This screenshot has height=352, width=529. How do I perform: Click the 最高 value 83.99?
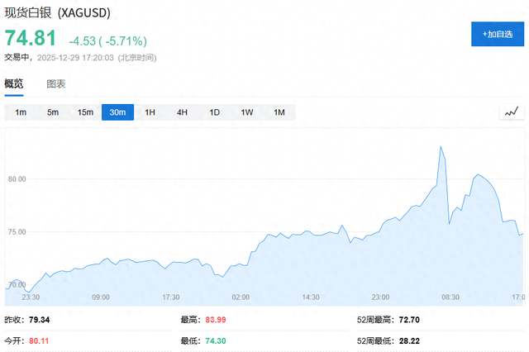[x=215, y=320]
